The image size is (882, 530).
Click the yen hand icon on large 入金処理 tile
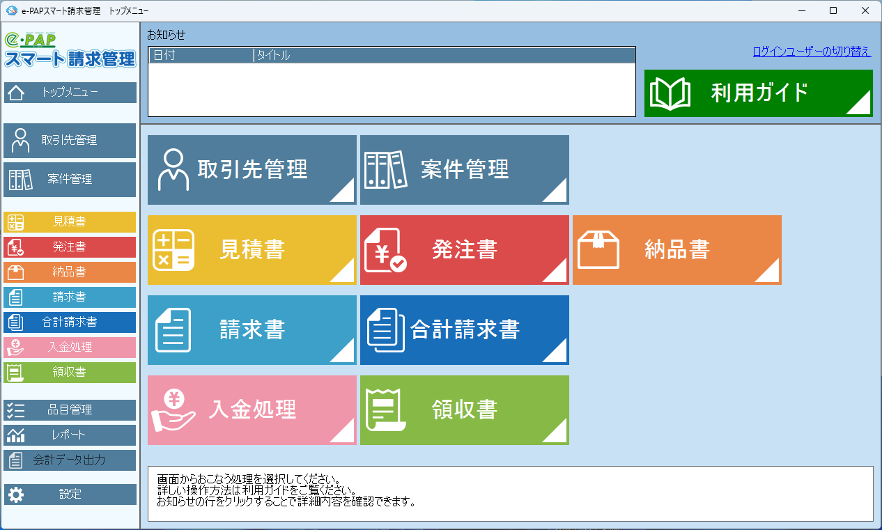coord(173,410)
